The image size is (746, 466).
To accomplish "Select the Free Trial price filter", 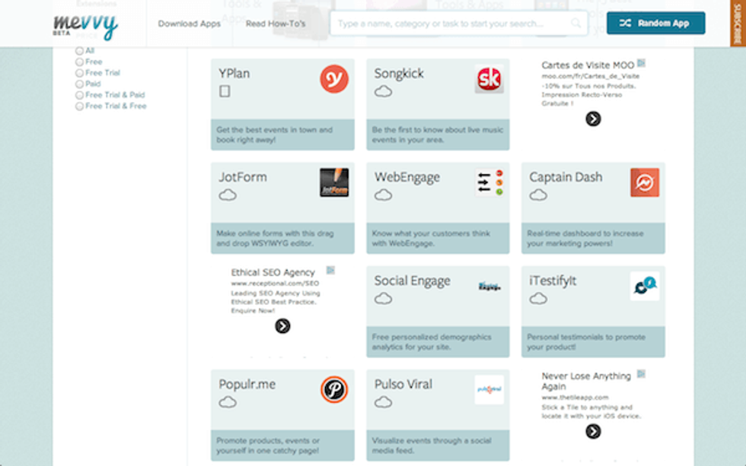I will [x=79, y=73].
